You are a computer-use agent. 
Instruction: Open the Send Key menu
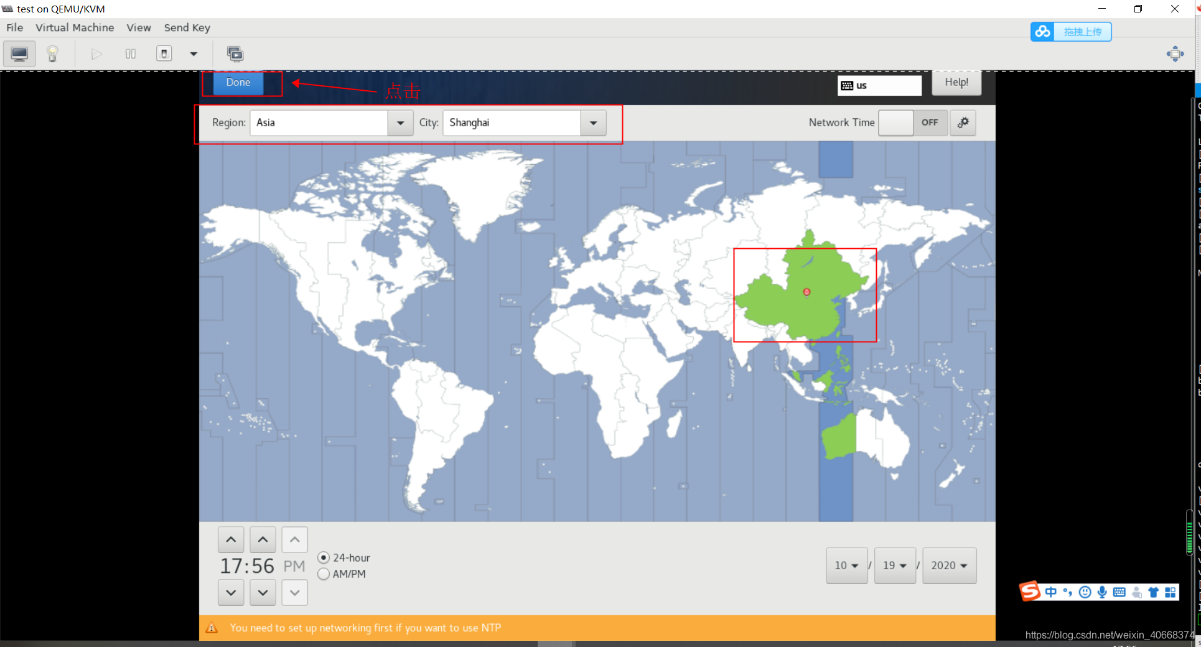point(187,27)
